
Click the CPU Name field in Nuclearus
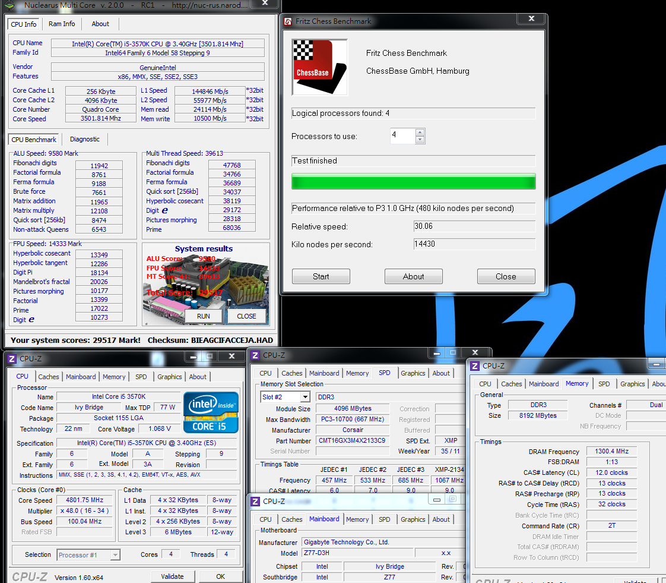click(157, 44)
